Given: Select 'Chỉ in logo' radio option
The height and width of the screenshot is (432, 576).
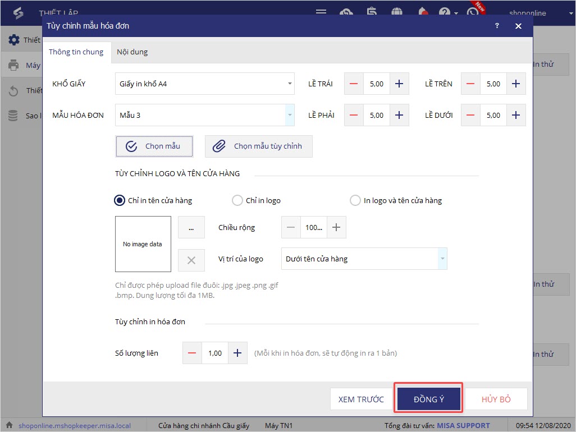Looking at the screenshot, I should [x=237, y=200].
